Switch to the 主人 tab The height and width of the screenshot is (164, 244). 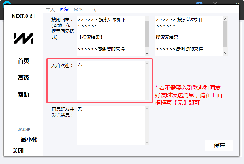click(50, 9)
